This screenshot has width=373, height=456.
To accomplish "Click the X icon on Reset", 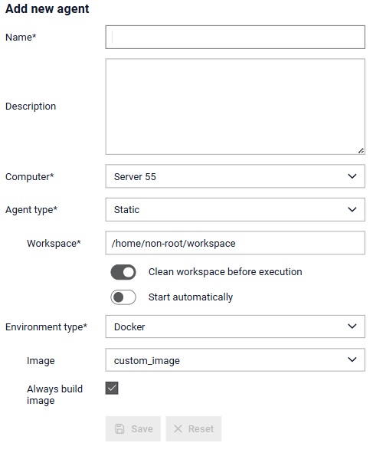I will (178, 428).
